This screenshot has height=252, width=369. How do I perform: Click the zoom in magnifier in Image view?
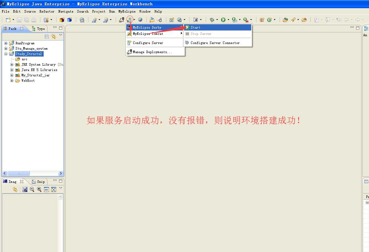tap(39, 189)
